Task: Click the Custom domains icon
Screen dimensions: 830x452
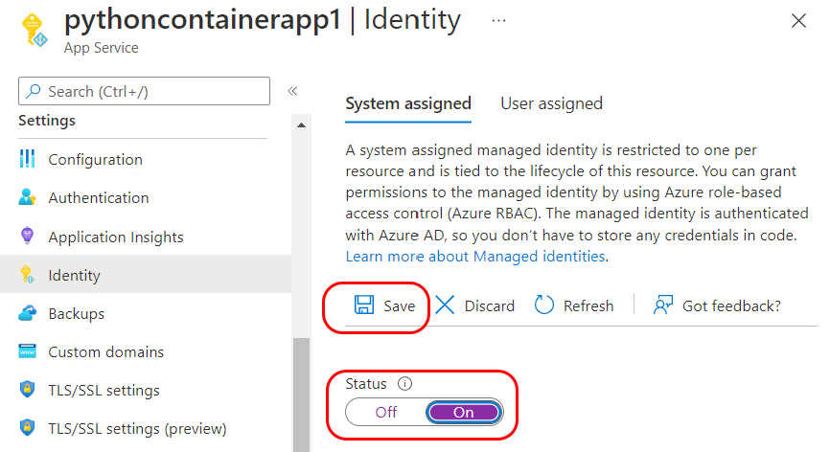Action: 28,352
